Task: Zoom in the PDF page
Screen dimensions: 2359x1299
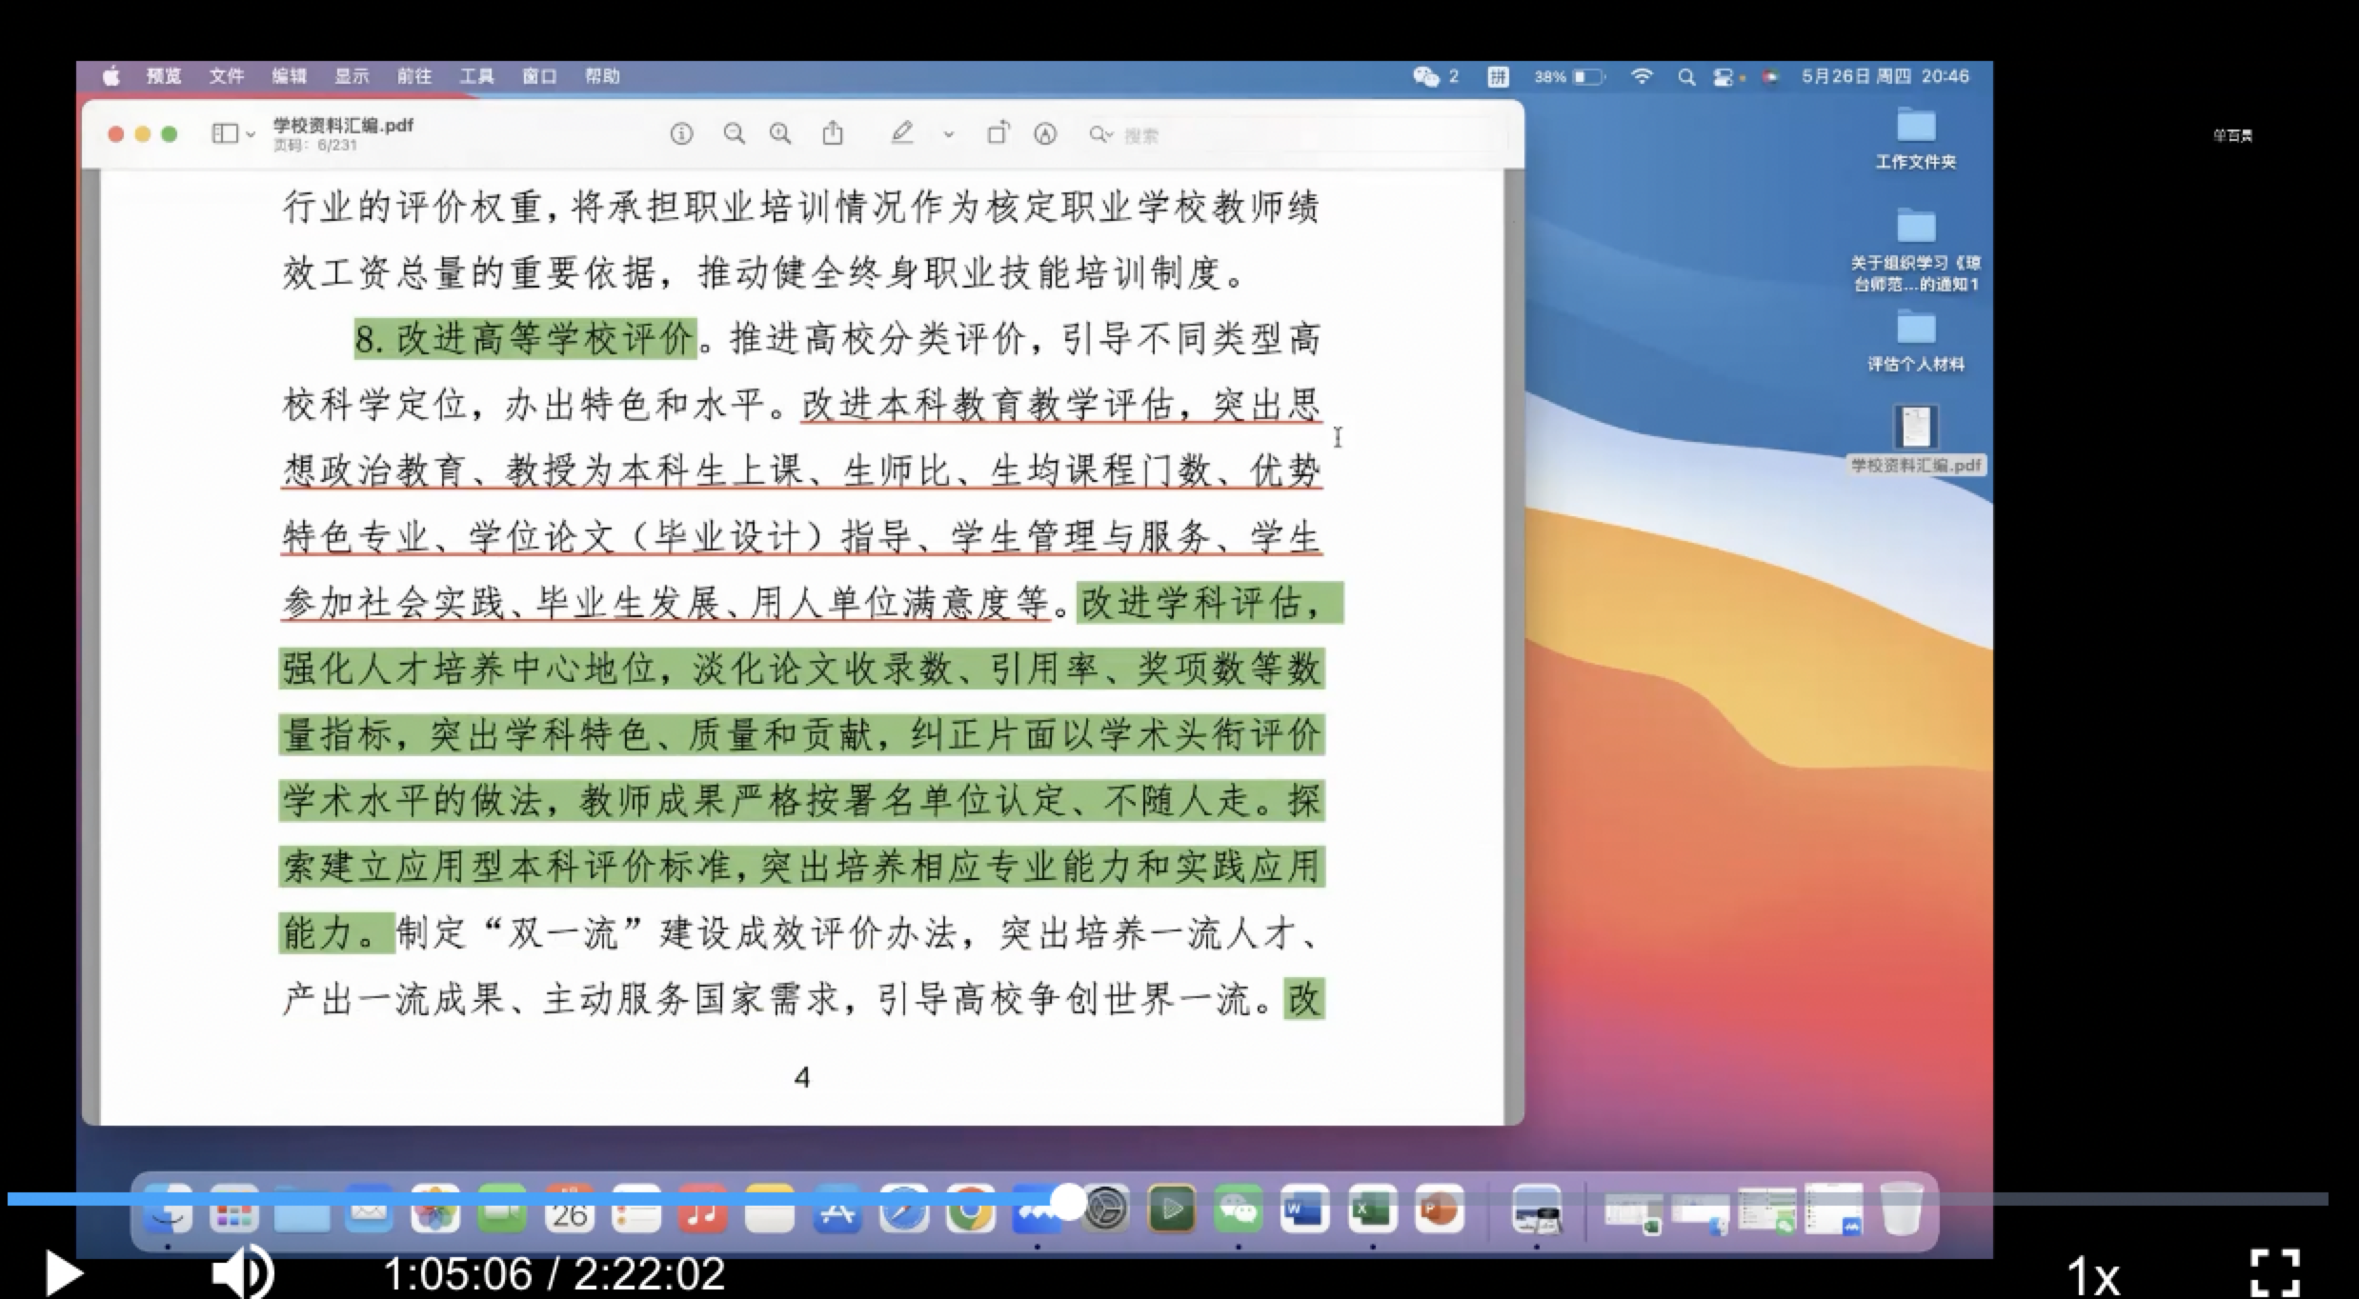Action: click(780, 134)
